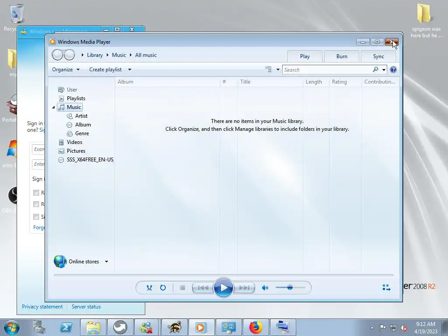Launch Firefox from the taskbar
Screen dimensions: 448x336
[255, 327]
